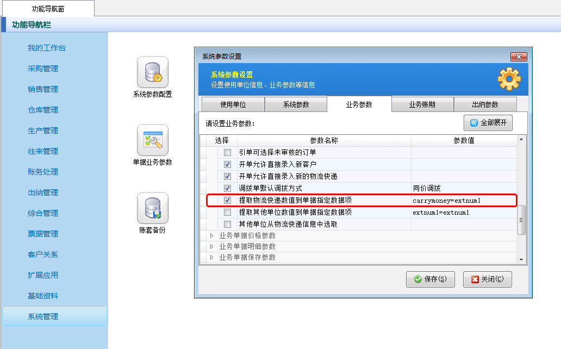This screenshot has width=561, height=349.
Task: Select 功能导航窗 top tab
Action: [x=47, y=8]
